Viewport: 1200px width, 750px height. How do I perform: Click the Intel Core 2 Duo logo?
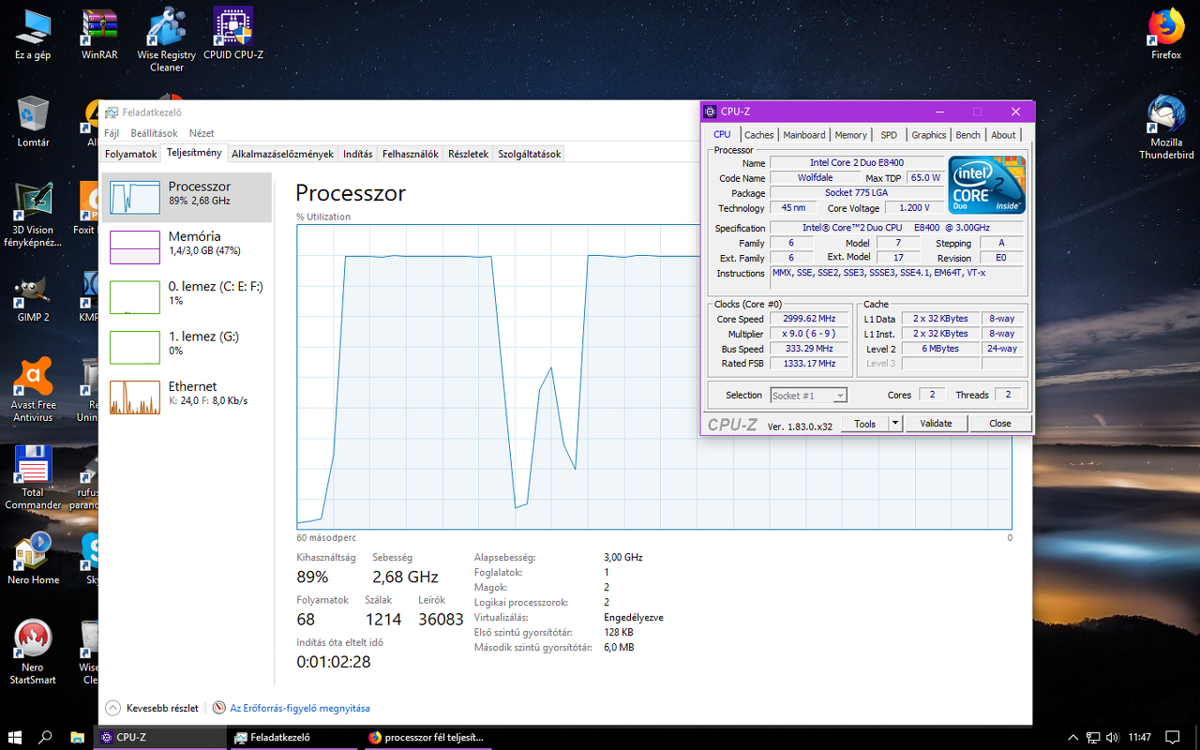pos(986,185)
